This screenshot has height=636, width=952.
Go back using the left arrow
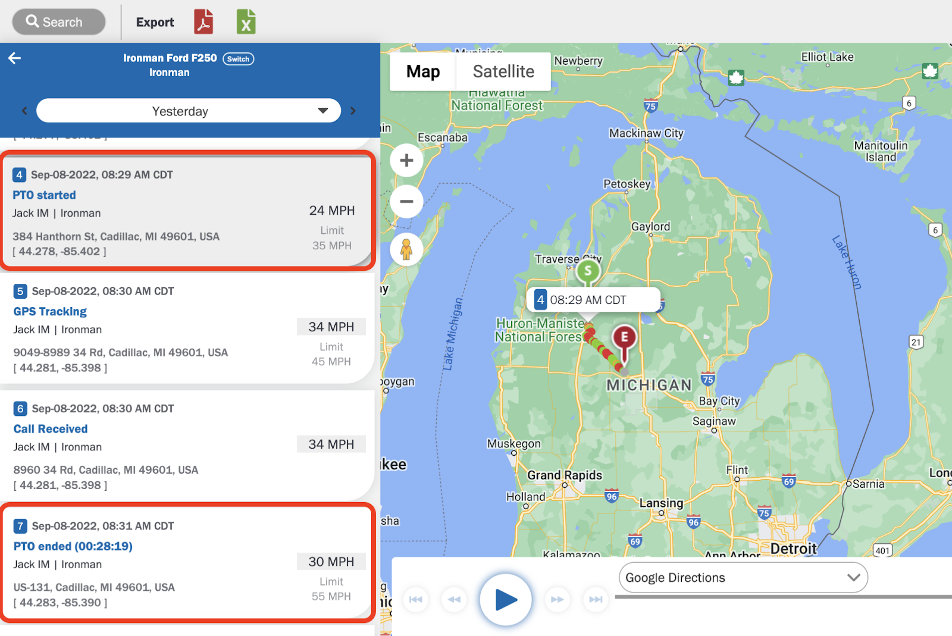pos(15,58)
